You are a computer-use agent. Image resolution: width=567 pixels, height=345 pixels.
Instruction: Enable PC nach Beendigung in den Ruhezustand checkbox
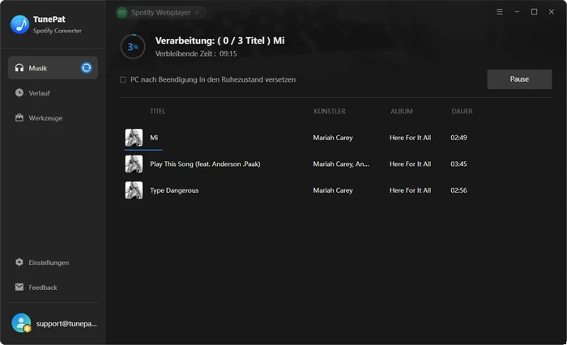(123, 79)
